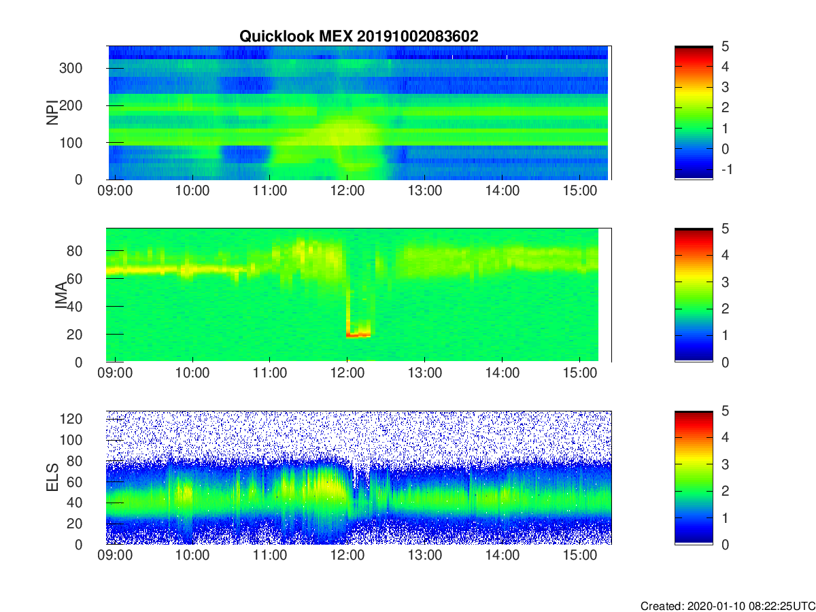This screenshot has height=612, width=816.
Task: Click the ELS colorbar
Action: [694, 477]
